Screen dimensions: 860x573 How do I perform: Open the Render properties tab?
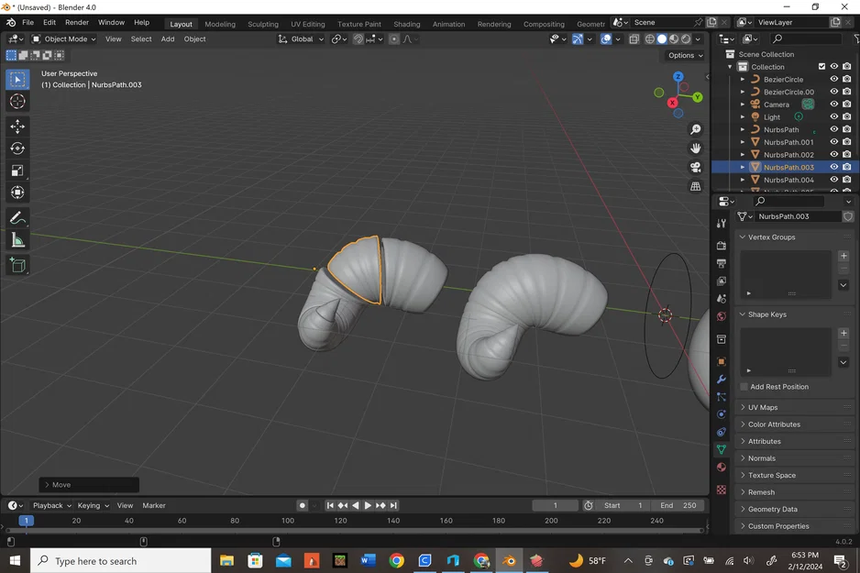point(722,246)
